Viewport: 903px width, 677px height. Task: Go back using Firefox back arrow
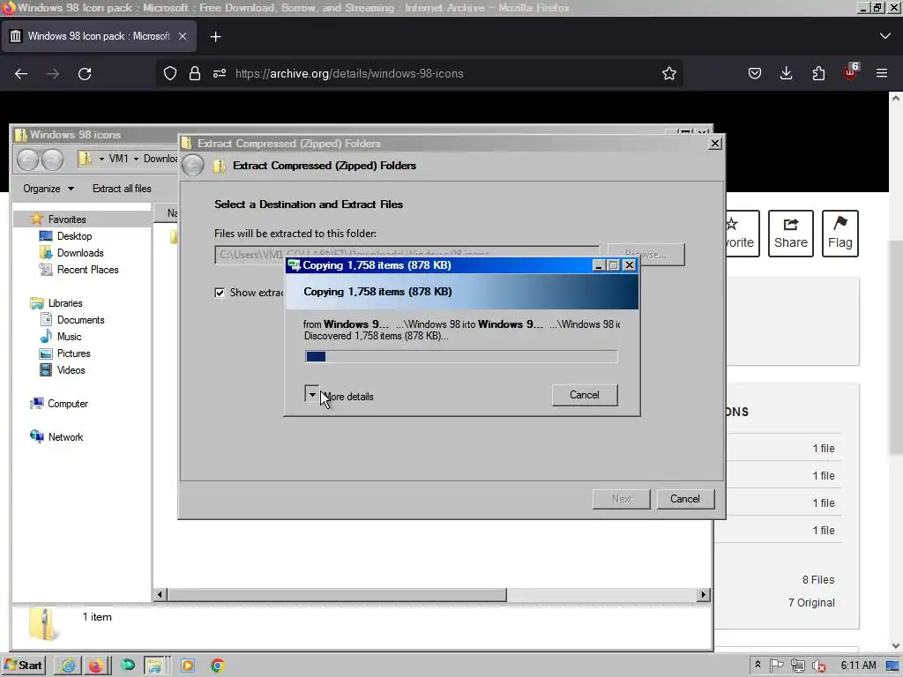coord(21,74)
